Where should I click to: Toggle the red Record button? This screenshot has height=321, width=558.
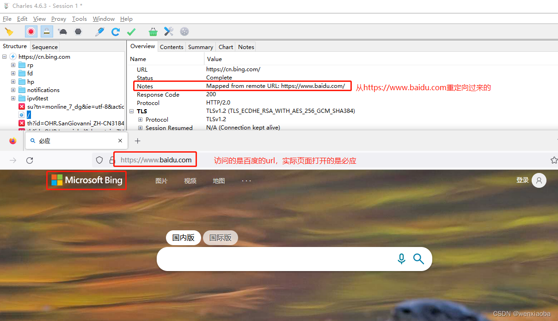pyautogui.click(x=31, y=31)
